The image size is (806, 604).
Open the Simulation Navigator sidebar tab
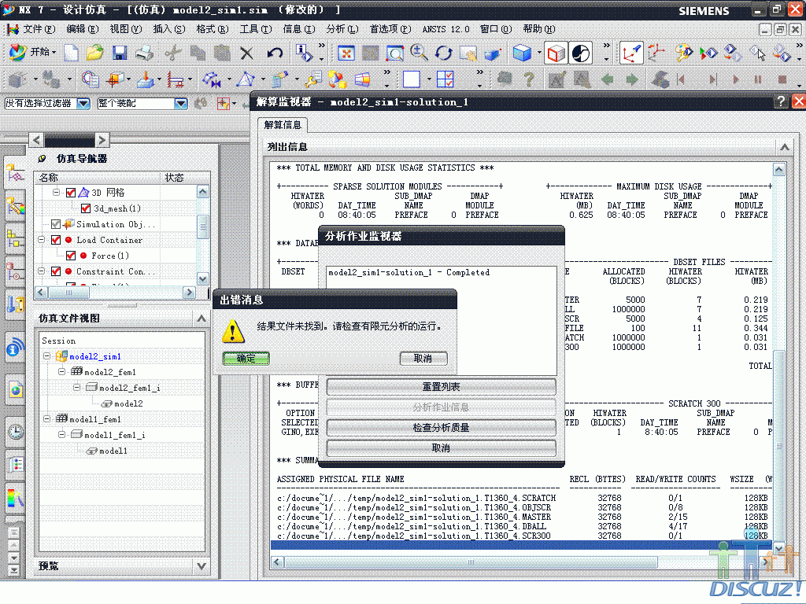coord(15,174)
